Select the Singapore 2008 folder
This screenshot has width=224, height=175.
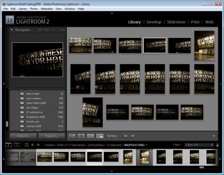point(37,117)
